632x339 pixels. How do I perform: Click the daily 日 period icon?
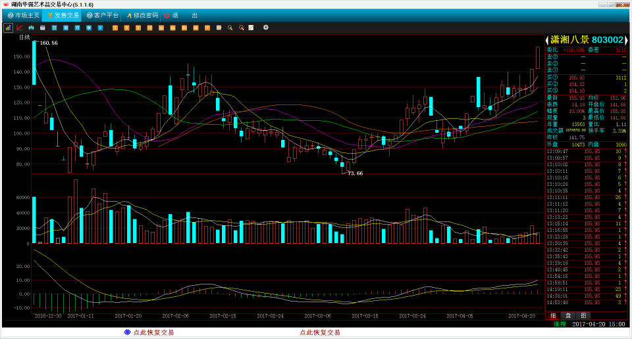click(x=54, y=28)
